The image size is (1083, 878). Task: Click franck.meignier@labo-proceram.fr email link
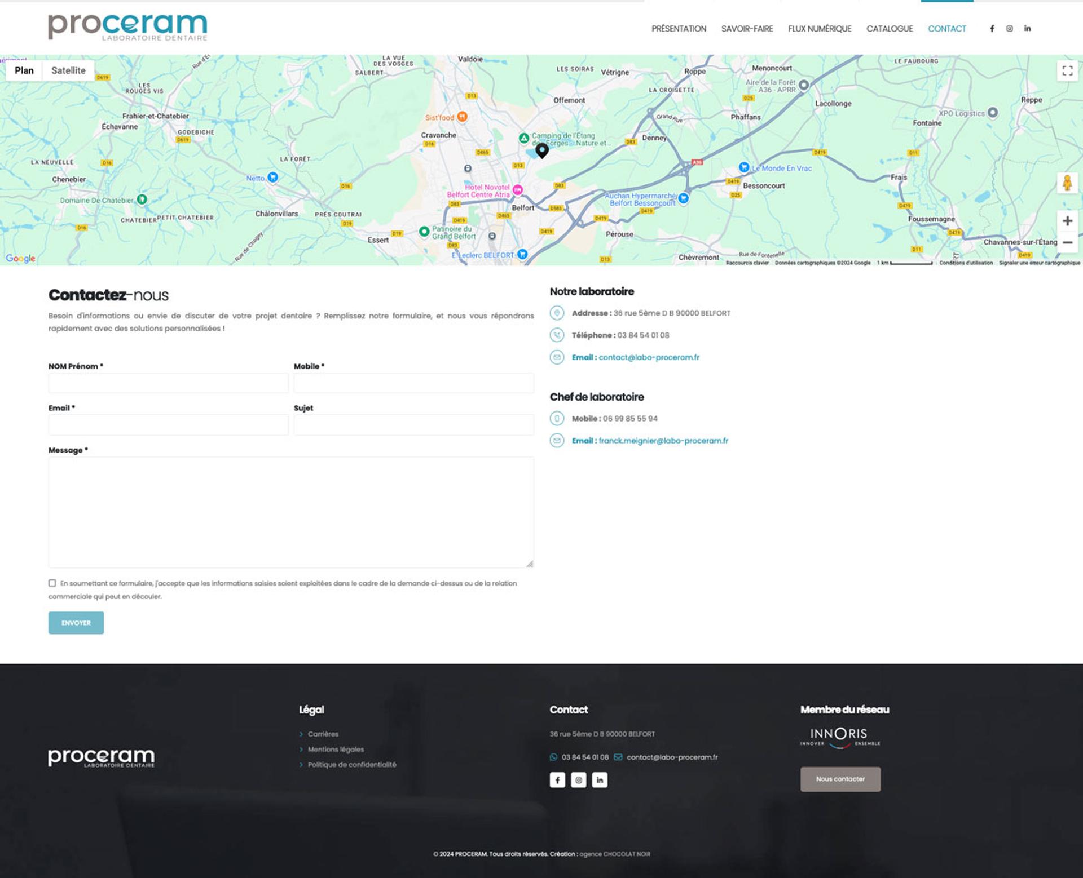coord(663,441)
